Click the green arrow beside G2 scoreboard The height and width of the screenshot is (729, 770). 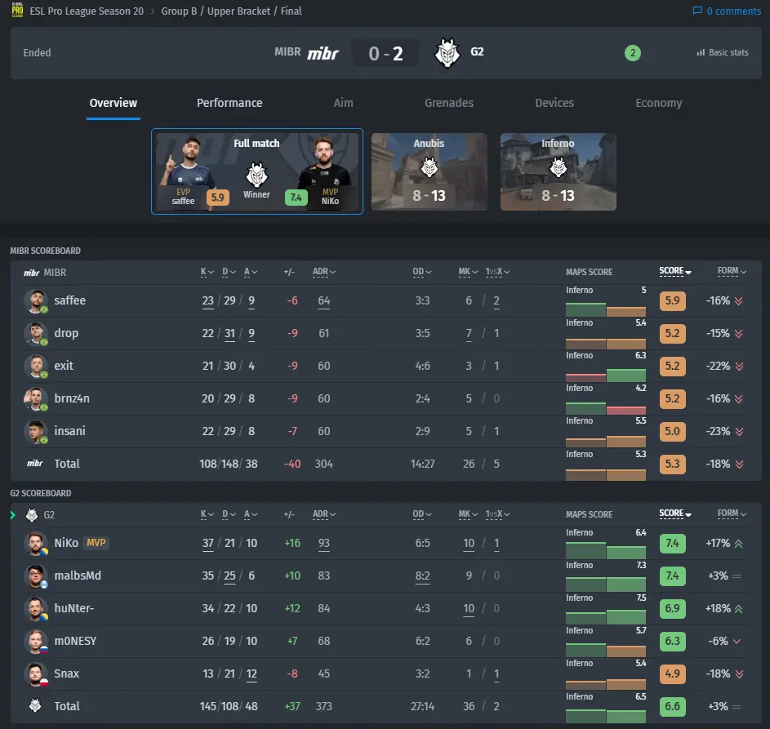coord(13,515)
